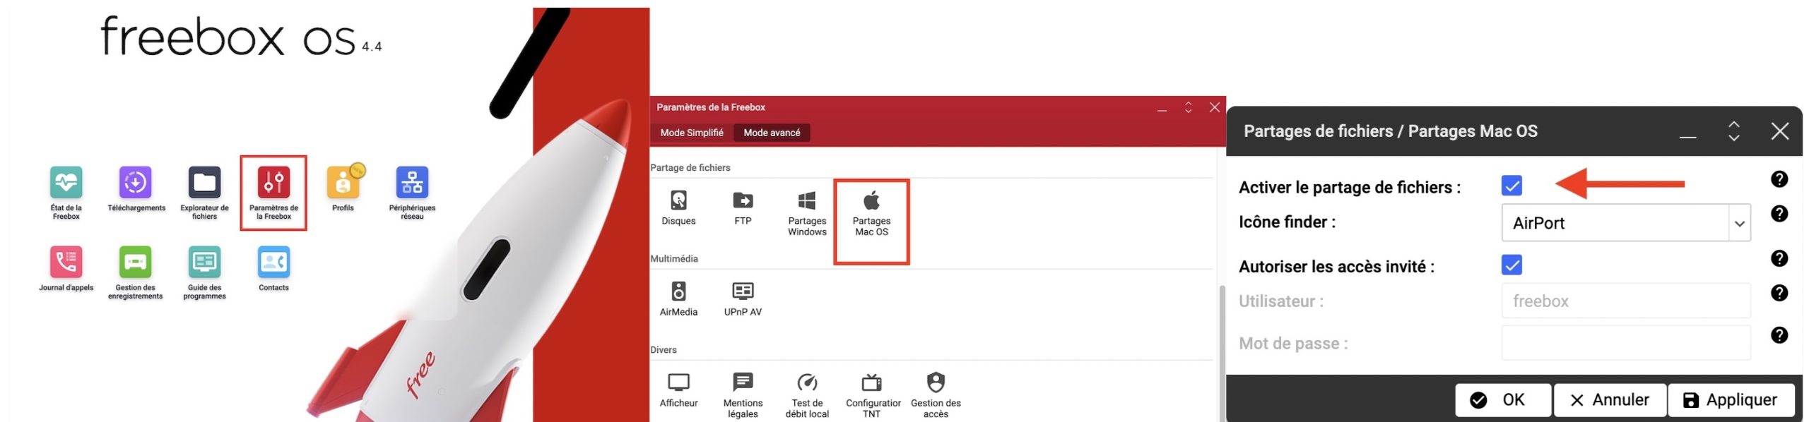Click the Annuler button
The image size is (1809, 422).
pyautogui.click(x=1610, y=400)
